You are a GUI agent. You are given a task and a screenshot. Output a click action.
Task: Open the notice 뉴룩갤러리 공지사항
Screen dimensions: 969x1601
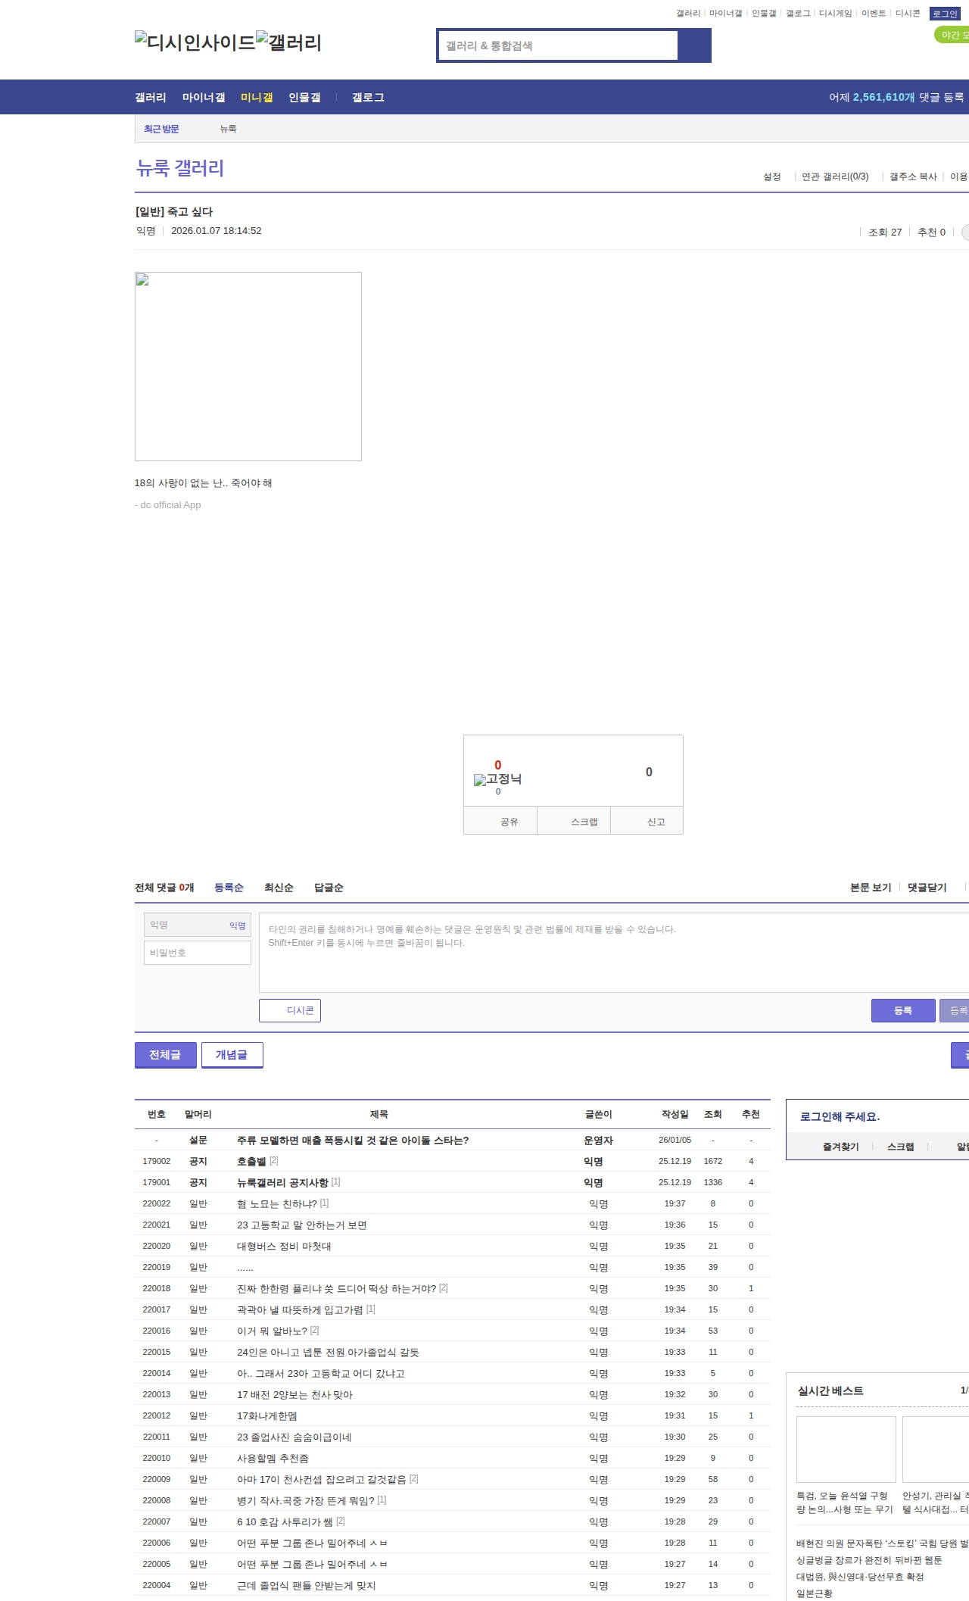pyautogui.click(x=282, y=1182)
